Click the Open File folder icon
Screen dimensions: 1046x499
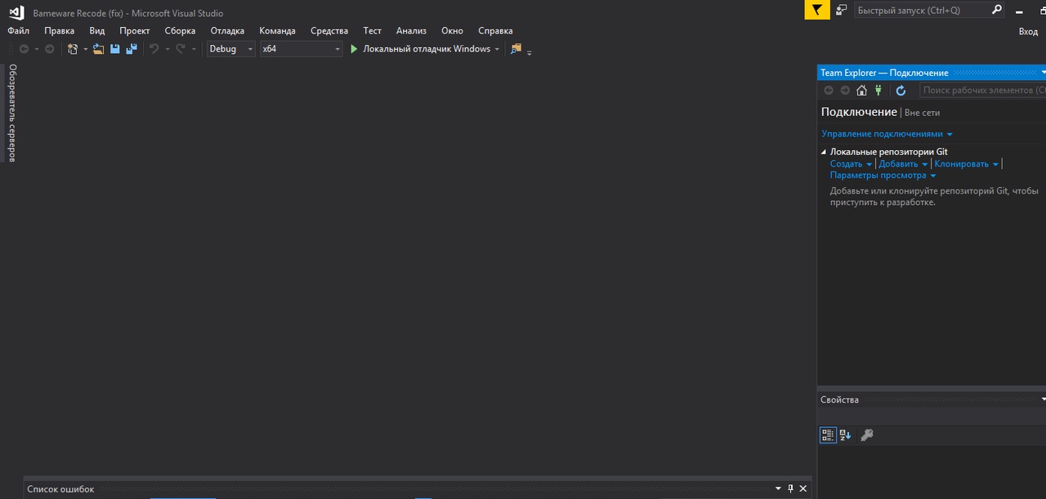pyautogui.click(x=98, y=49)
